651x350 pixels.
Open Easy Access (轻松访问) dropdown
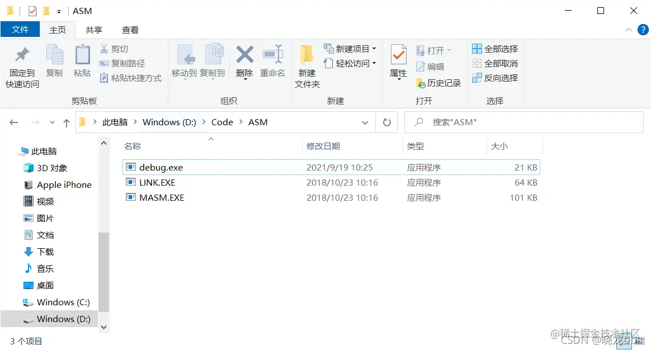click(x=350, y=63)
